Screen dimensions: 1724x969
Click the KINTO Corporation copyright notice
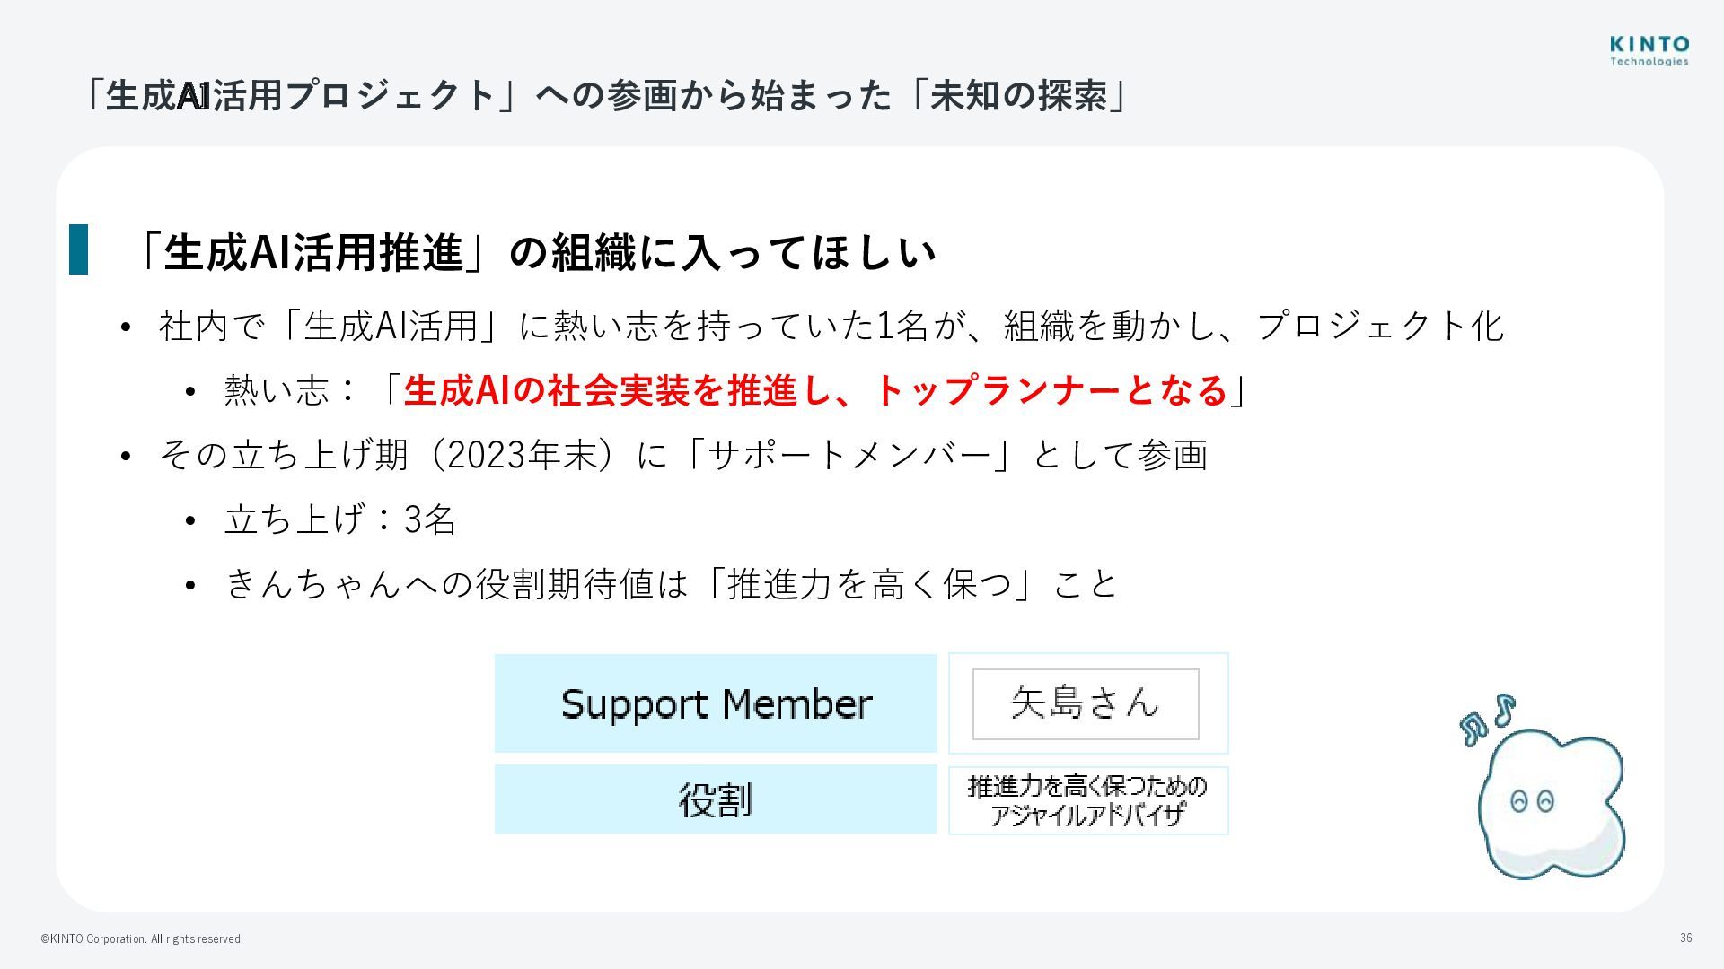tap(142, 939)
